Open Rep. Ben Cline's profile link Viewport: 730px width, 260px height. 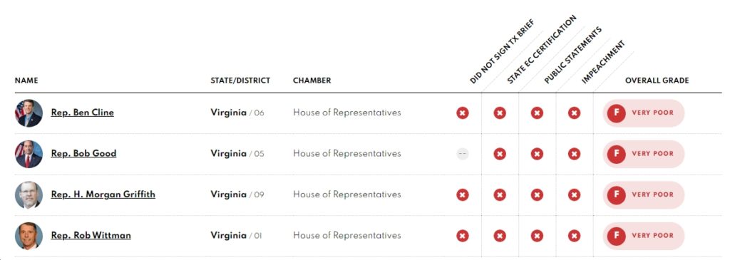point(83,113)
